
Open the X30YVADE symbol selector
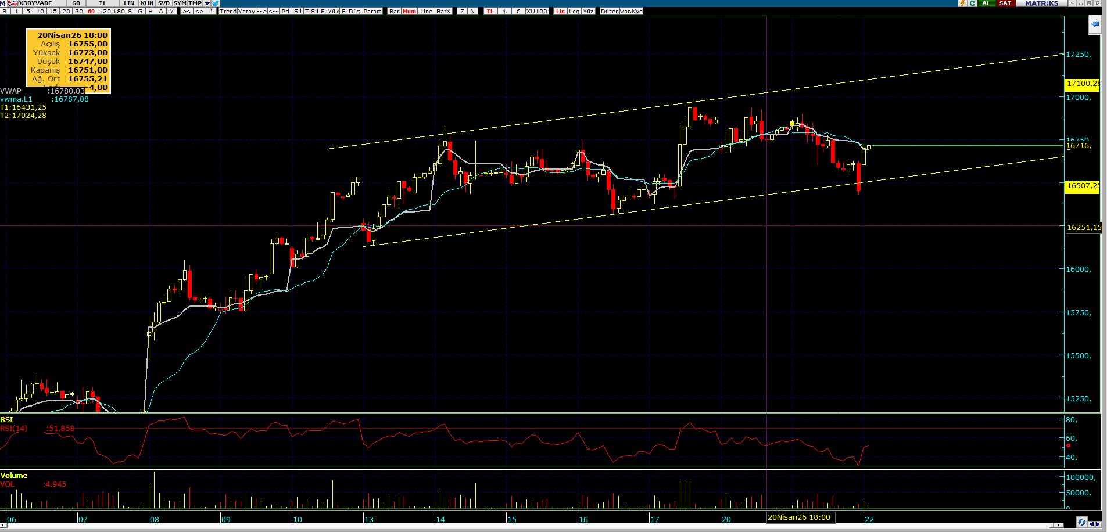pos(35,3)
